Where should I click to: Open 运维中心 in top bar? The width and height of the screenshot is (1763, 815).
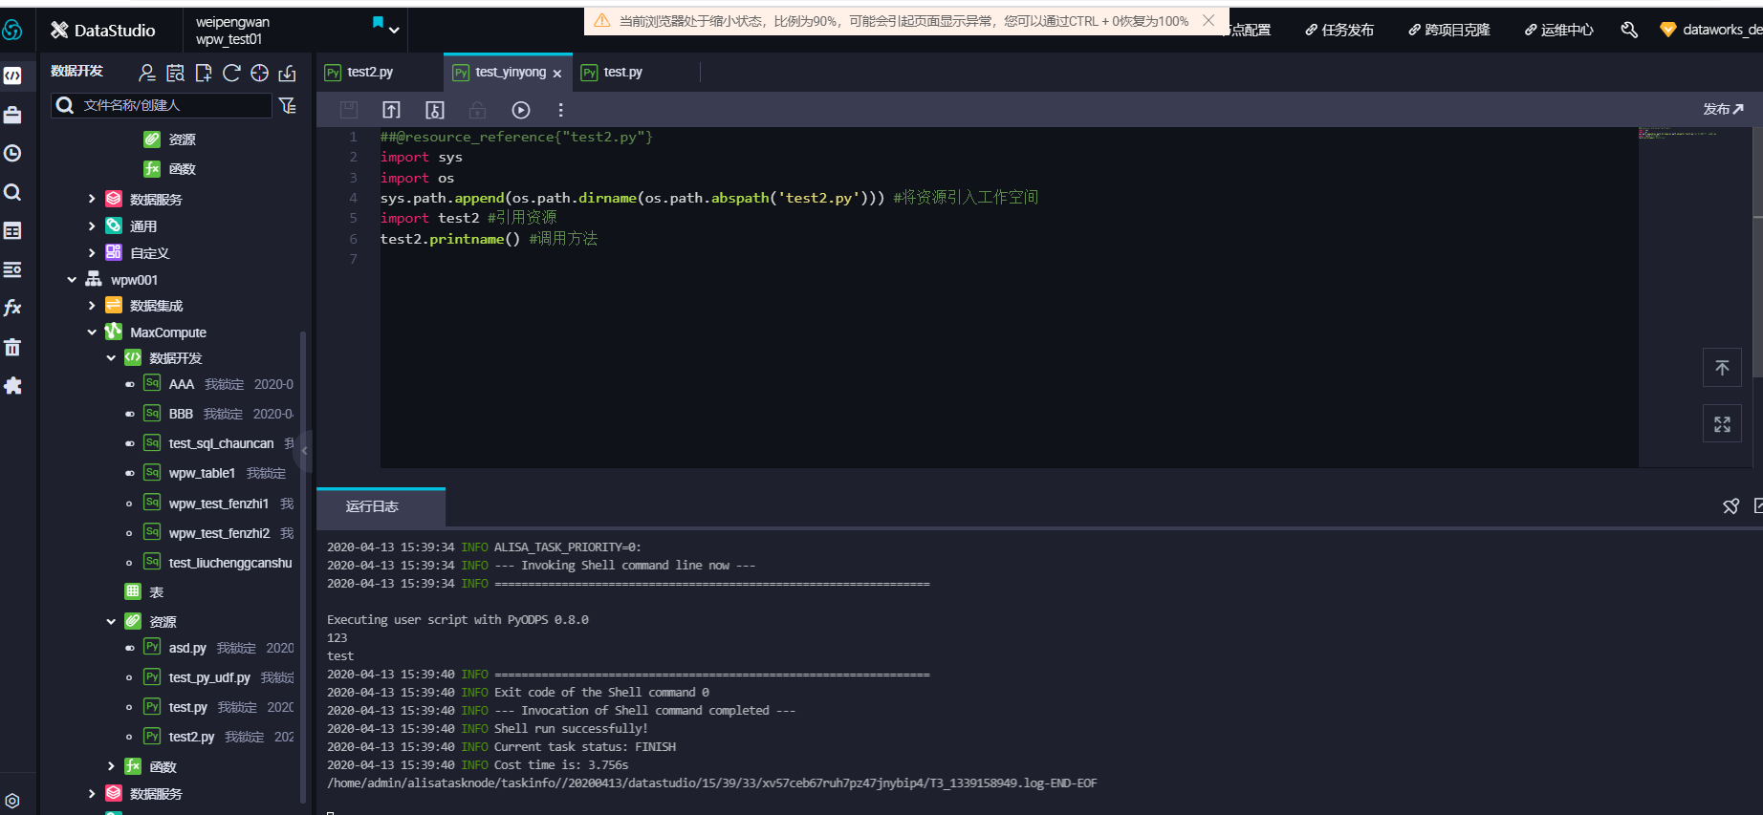(x=1558, y=31)
